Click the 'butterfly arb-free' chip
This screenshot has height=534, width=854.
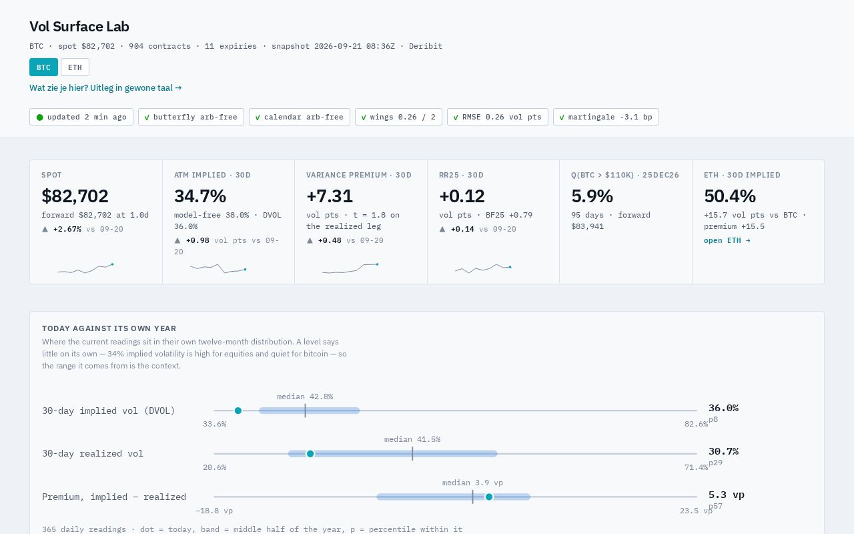pyautogui.click(x=191, y=117)
